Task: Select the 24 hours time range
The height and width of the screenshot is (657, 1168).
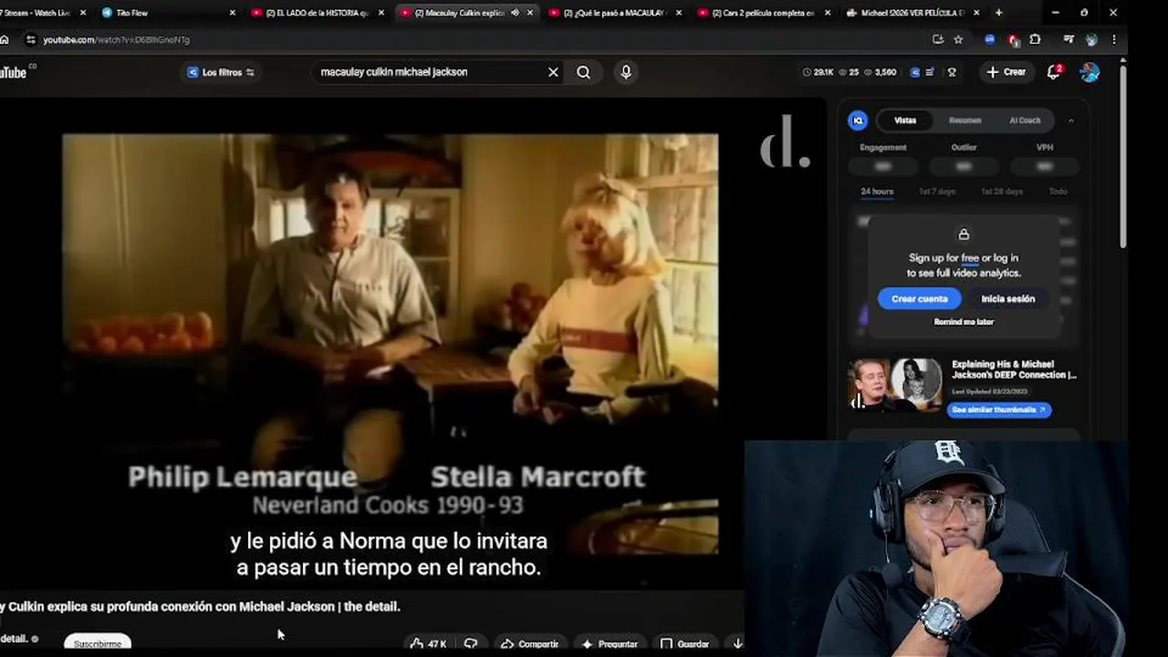Action: [x=877, y=192]
